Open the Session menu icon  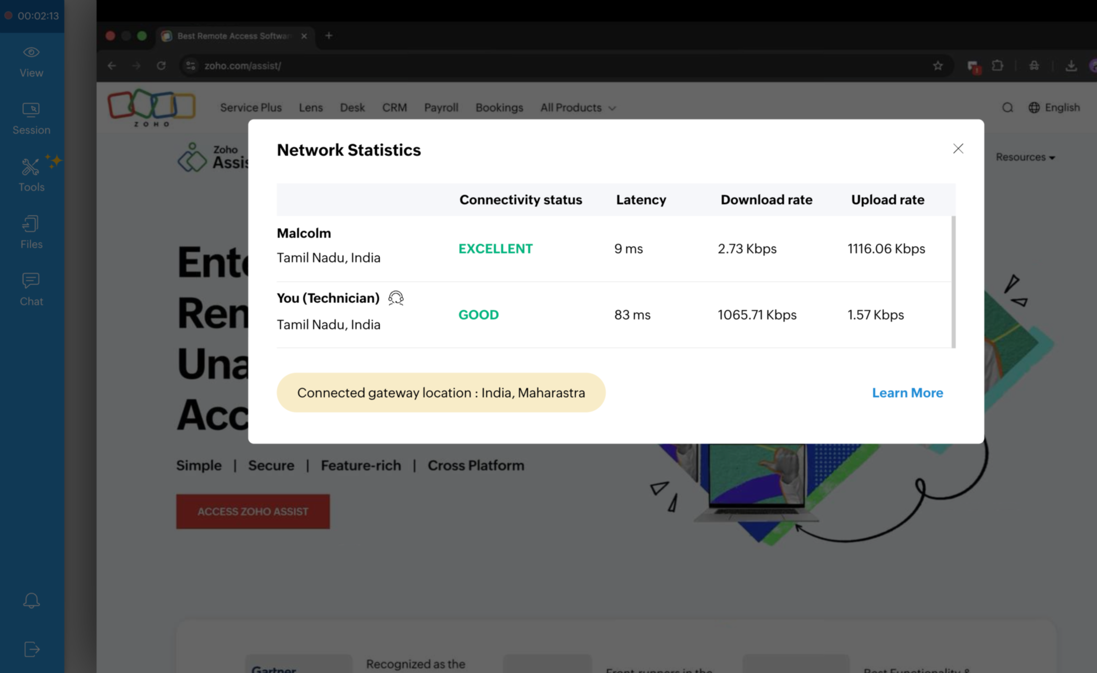pos(31,118)
